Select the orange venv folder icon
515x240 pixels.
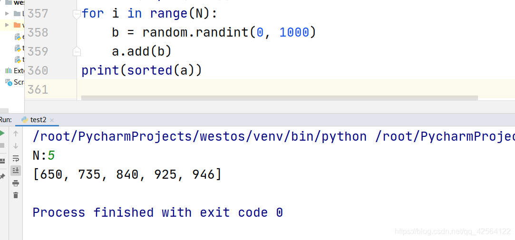tap(17, 25)
